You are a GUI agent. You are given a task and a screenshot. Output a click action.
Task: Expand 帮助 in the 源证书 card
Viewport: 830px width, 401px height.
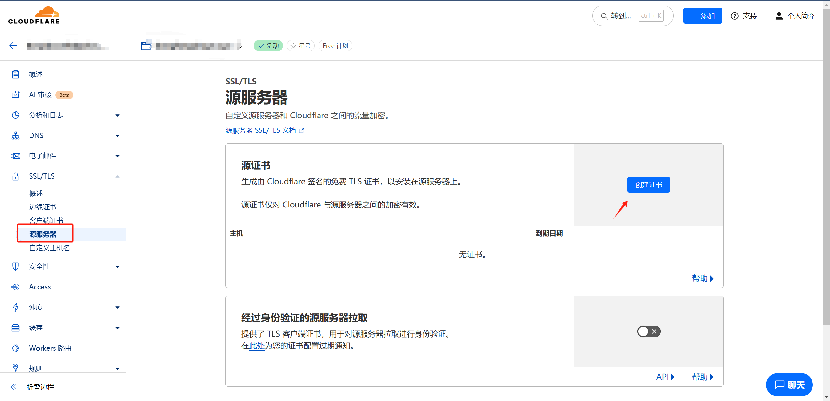[703, 278]
